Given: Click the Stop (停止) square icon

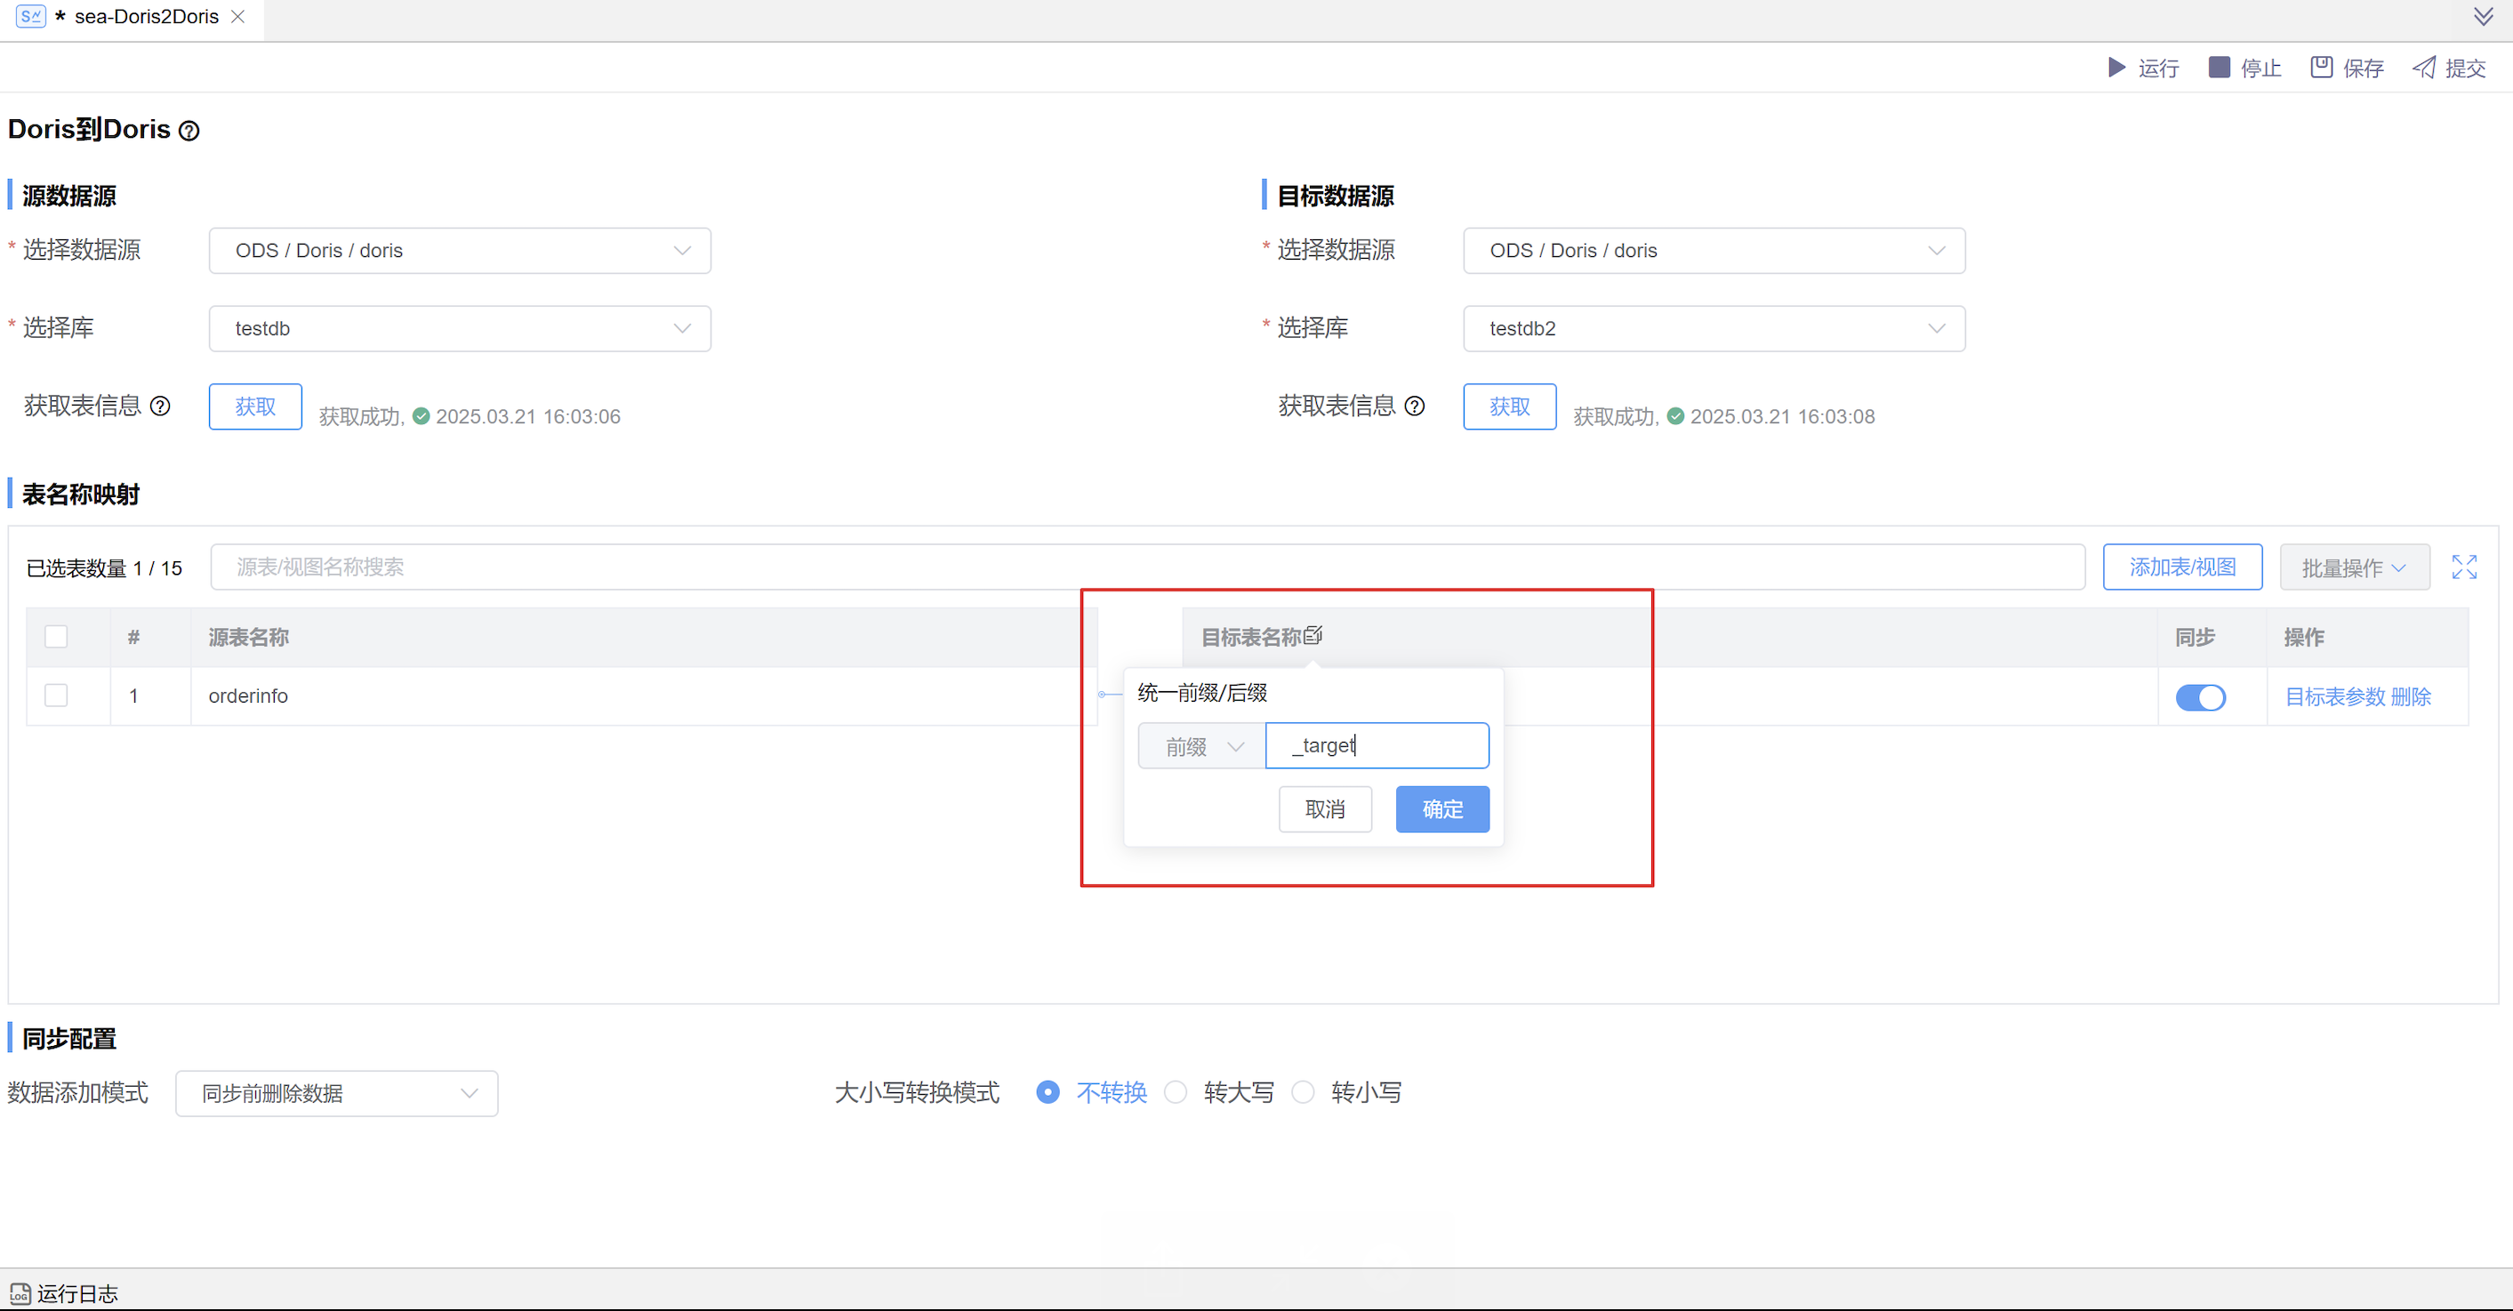Looking at the screenshot, I should tap(2219, 68).
